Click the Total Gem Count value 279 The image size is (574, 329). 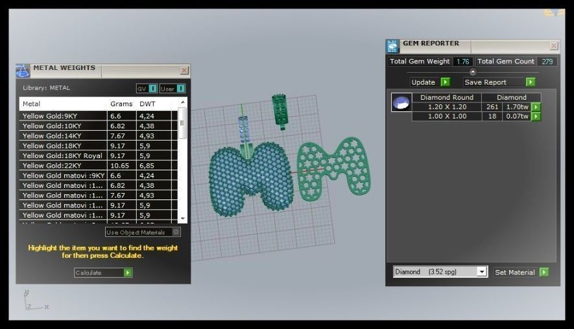pos(547,62)
